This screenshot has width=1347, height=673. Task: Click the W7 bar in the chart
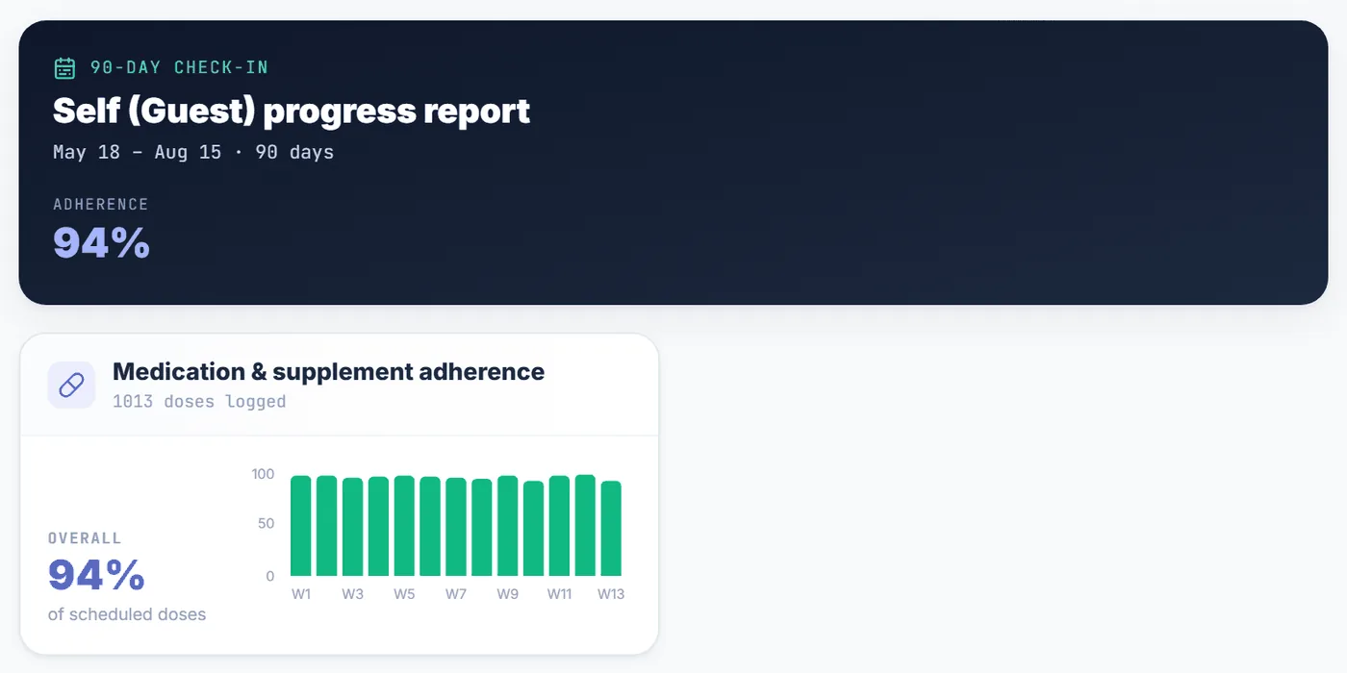(456, 527)
